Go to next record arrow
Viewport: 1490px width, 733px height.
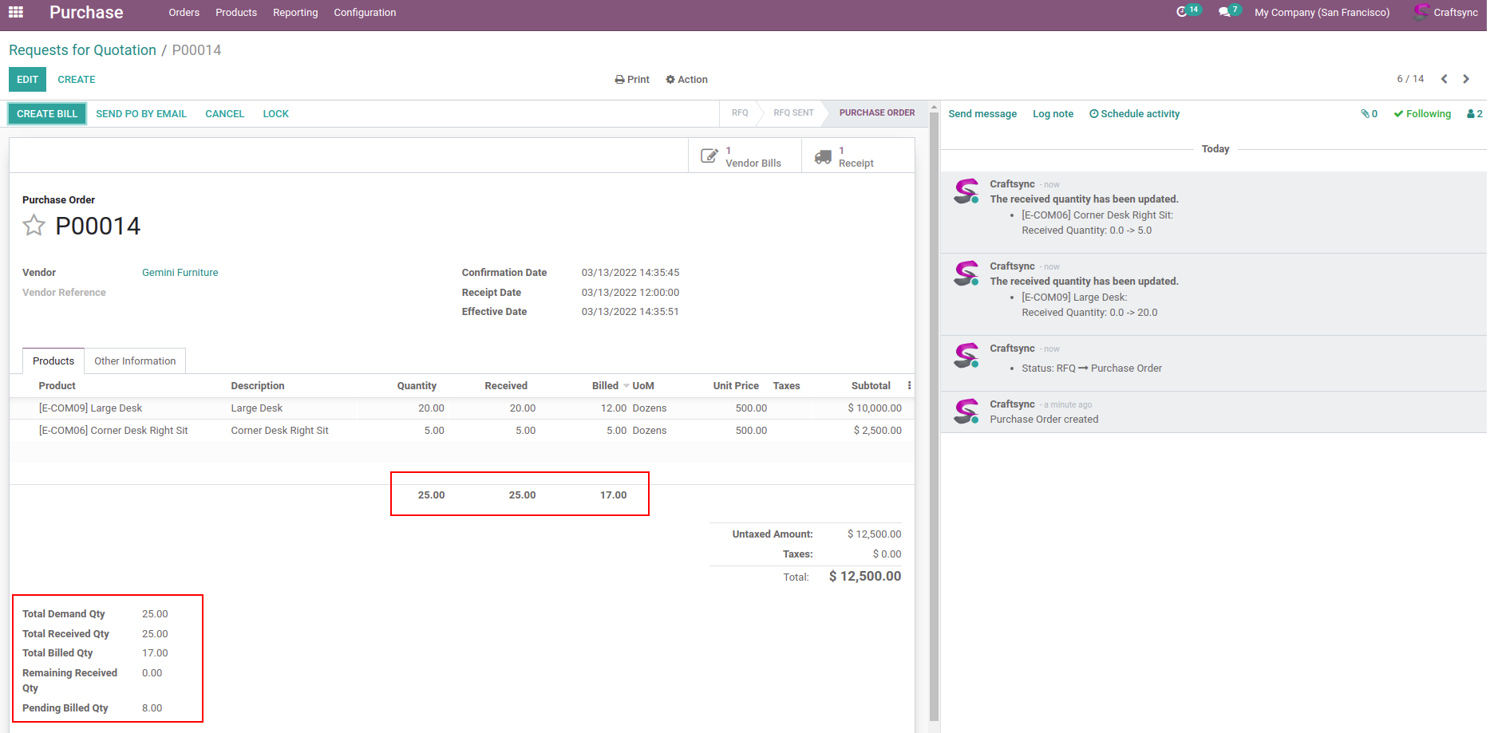point(1466,79)
